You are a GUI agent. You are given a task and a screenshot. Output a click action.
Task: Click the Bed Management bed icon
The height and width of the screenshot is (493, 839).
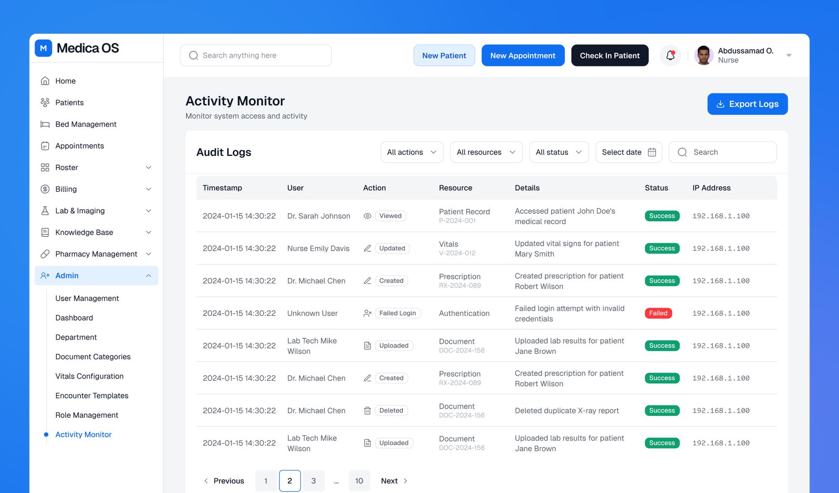(x=45, y=124)
